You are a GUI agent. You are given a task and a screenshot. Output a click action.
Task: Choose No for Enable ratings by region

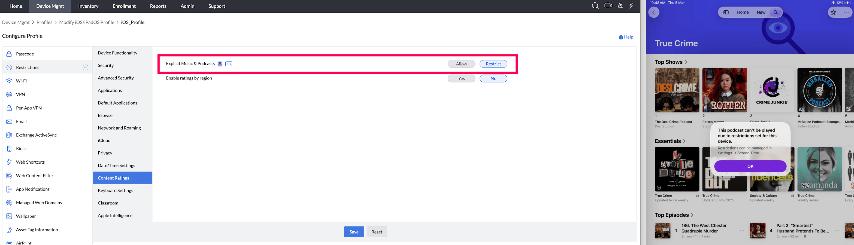click(x=493, y=78)
